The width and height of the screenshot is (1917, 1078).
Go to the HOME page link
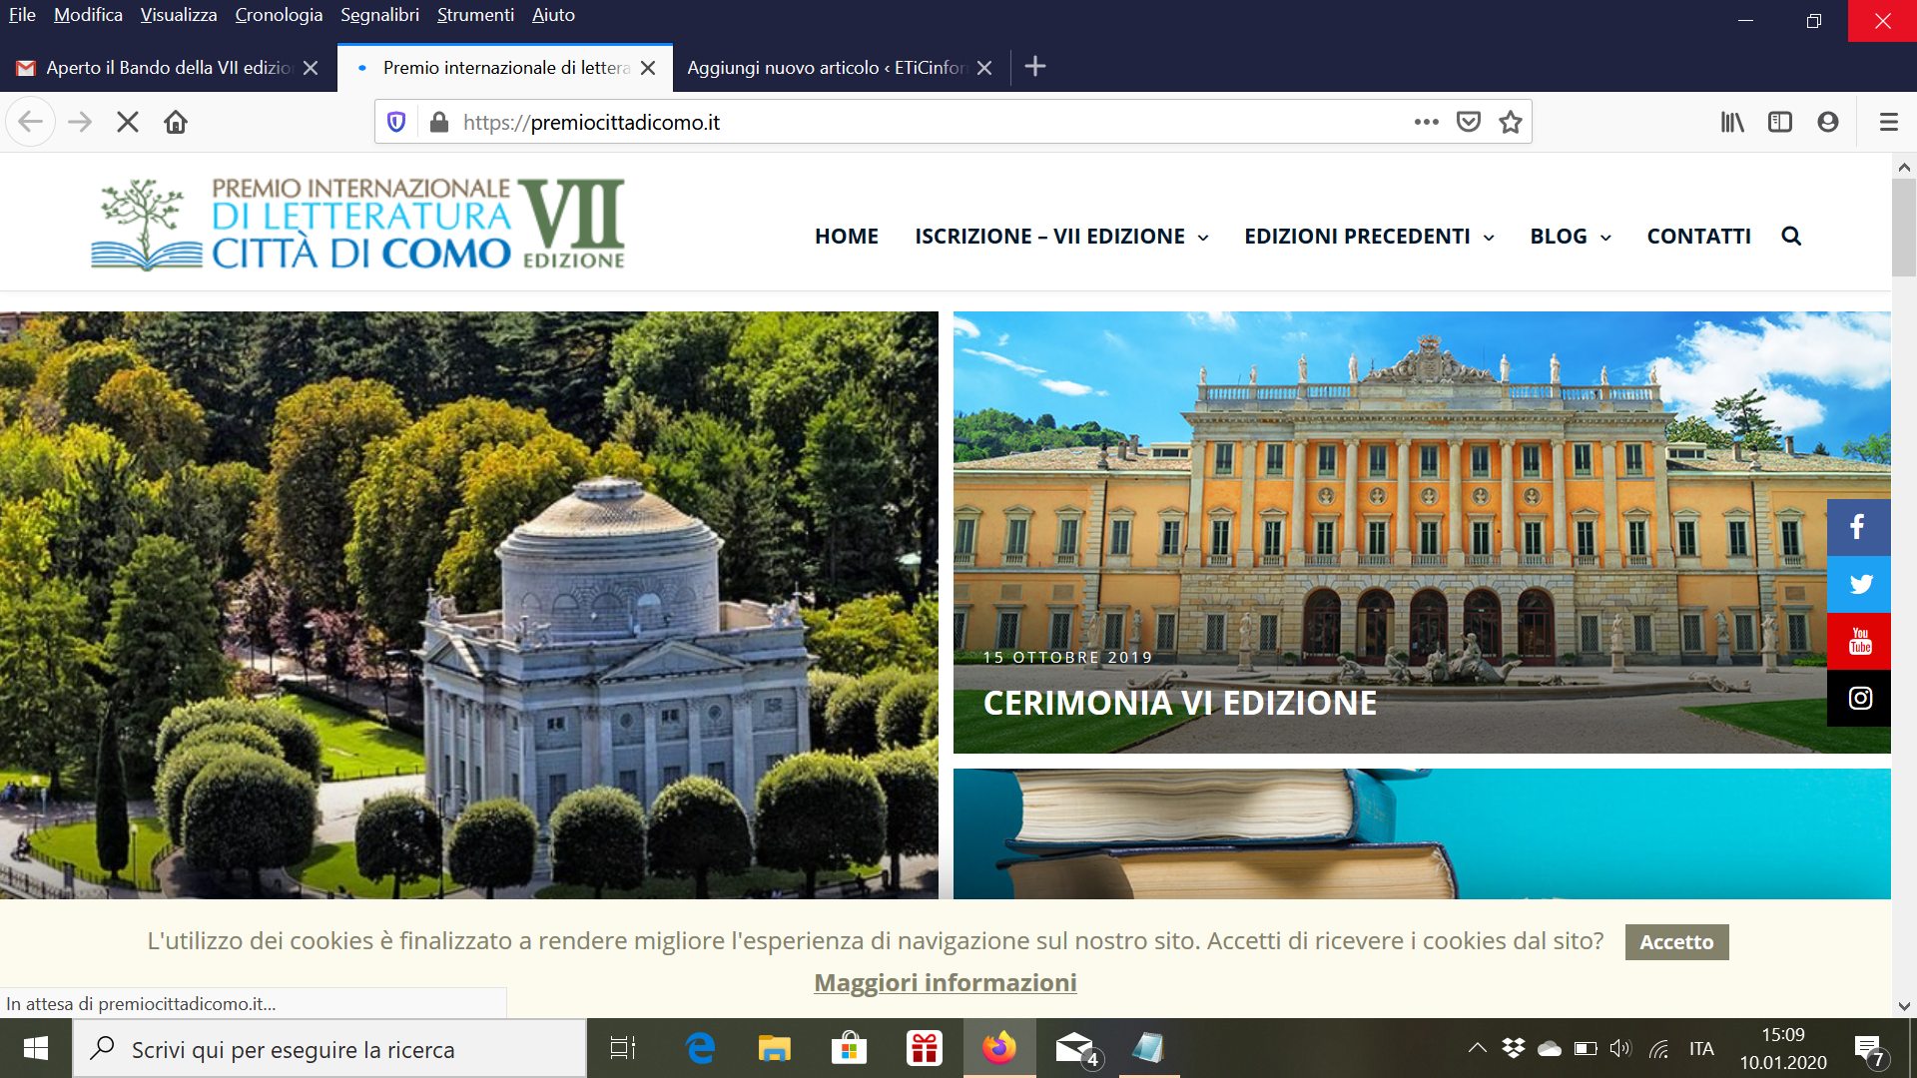coord(847,236)
